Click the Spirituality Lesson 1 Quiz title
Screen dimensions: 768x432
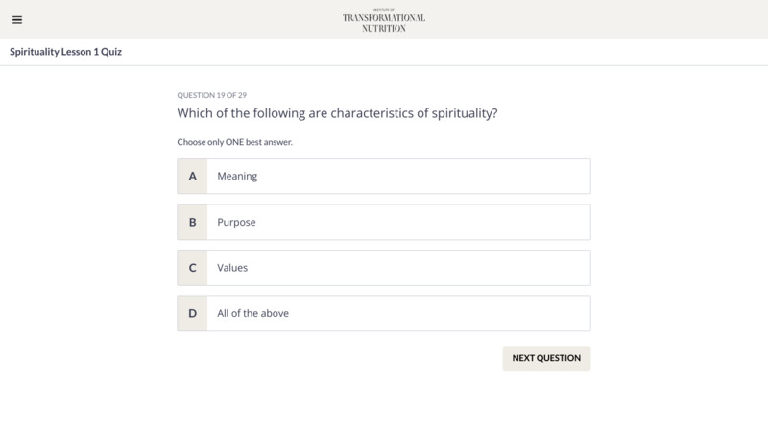coord(65,52)
